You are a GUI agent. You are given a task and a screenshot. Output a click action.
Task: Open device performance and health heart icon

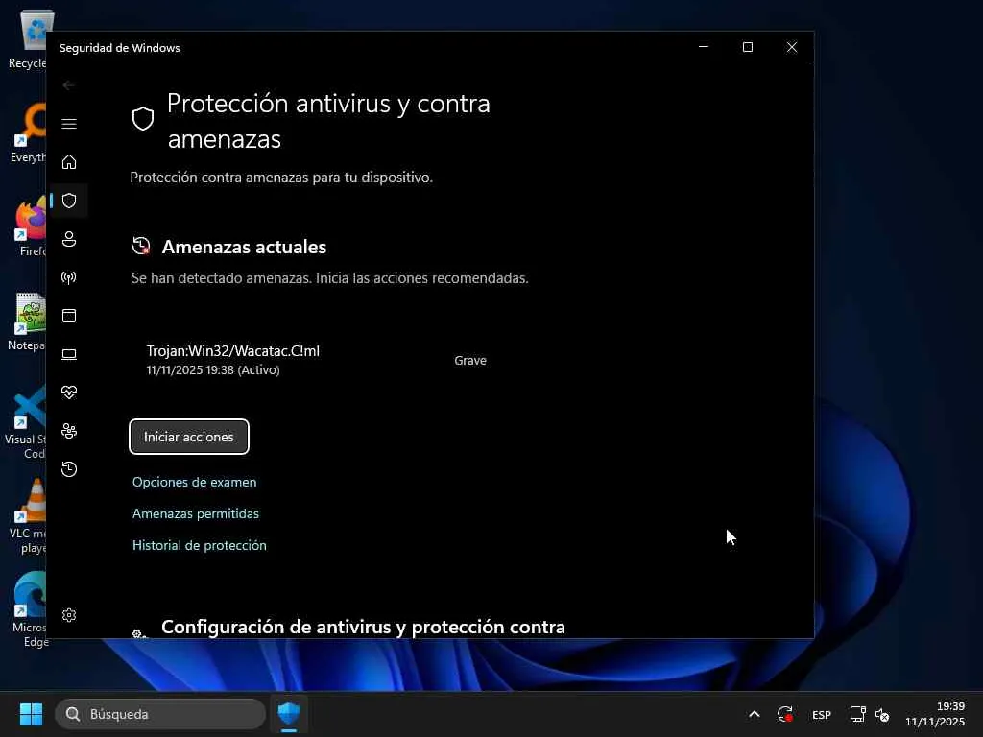69,392
